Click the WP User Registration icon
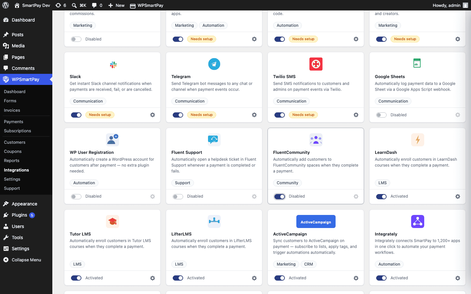The image size is (471, 294). [x=113, y=139]
